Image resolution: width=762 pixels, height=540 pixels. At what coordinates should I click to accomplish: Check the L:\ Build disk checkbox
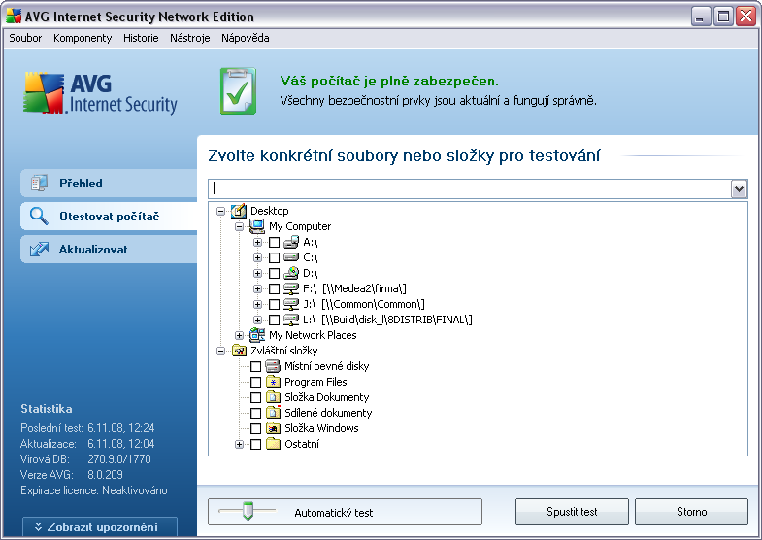(274, 320)
